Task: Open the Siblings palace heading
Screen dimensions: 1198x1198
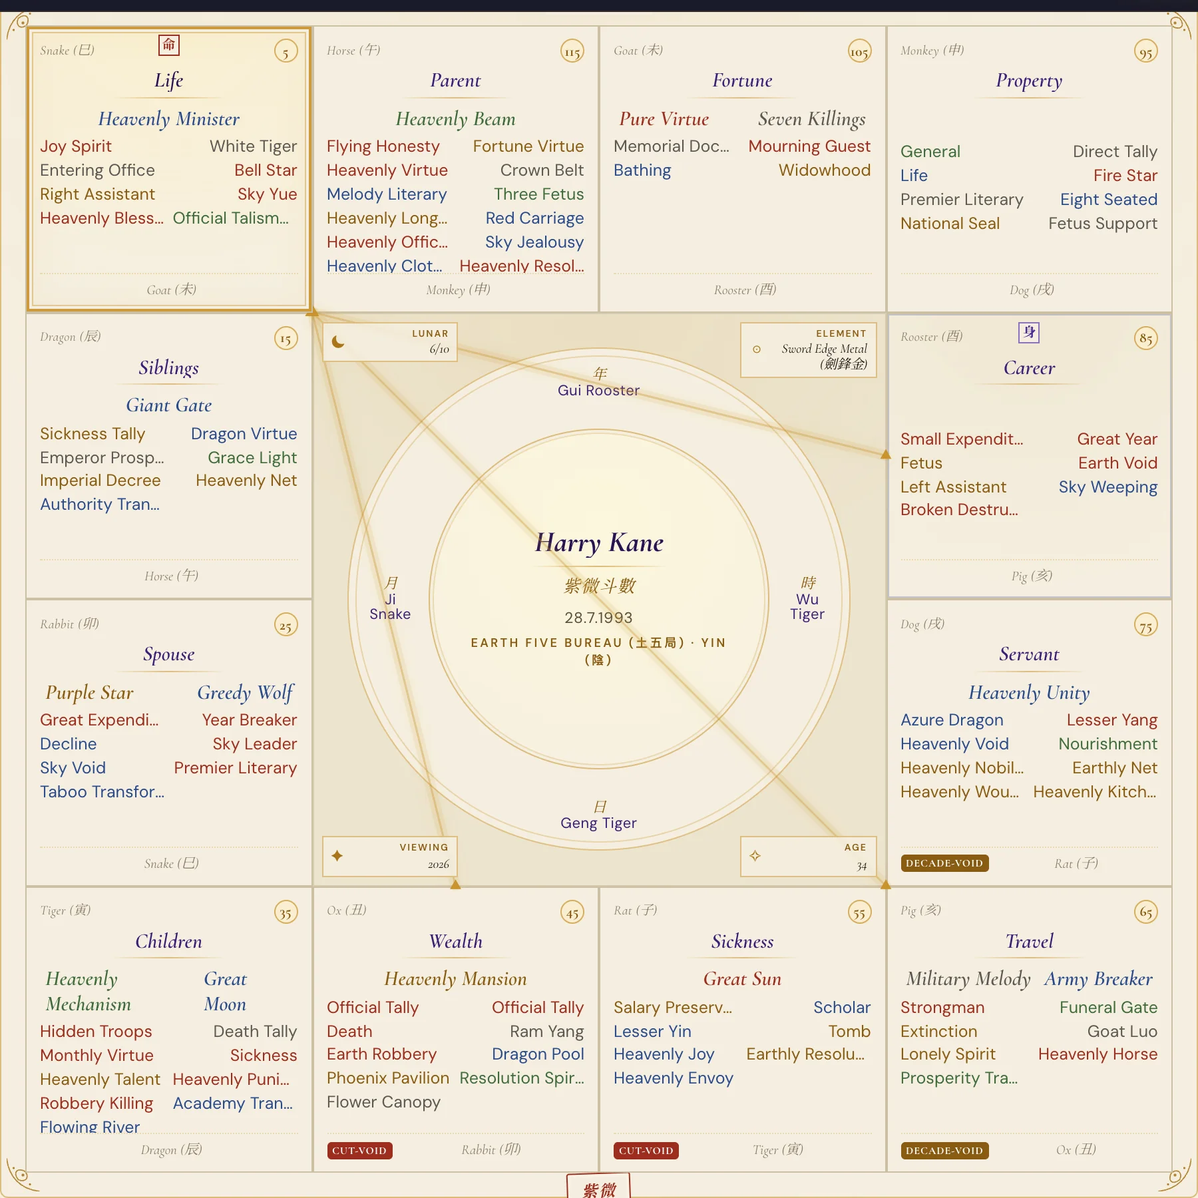Action: tap(169, 367)
